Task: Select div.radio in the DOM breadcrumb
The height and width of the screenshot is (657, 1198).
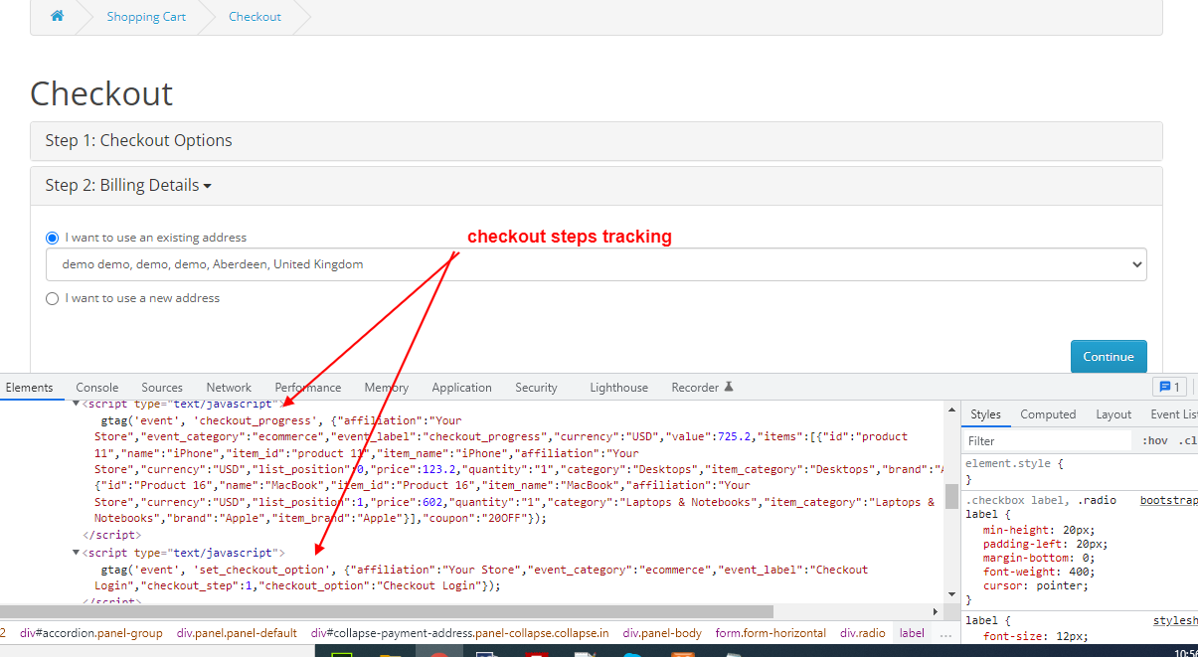Action: coord(863,633)
